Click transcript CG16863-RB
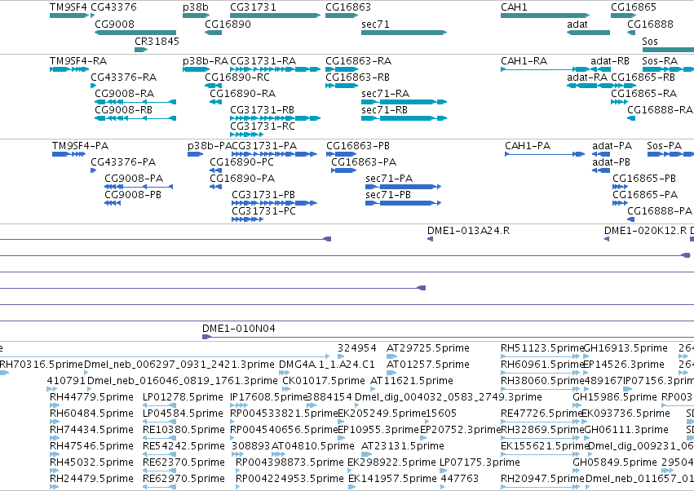The image size is (694, 491). coord(342,86)
